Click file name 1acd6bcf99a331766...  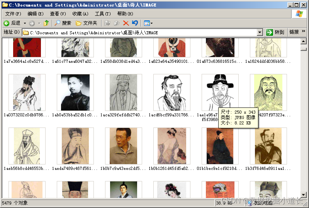coord(171,115)
